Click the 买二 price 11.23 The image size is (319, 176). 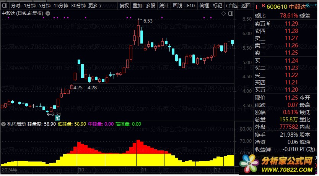[x=291, y=68]
